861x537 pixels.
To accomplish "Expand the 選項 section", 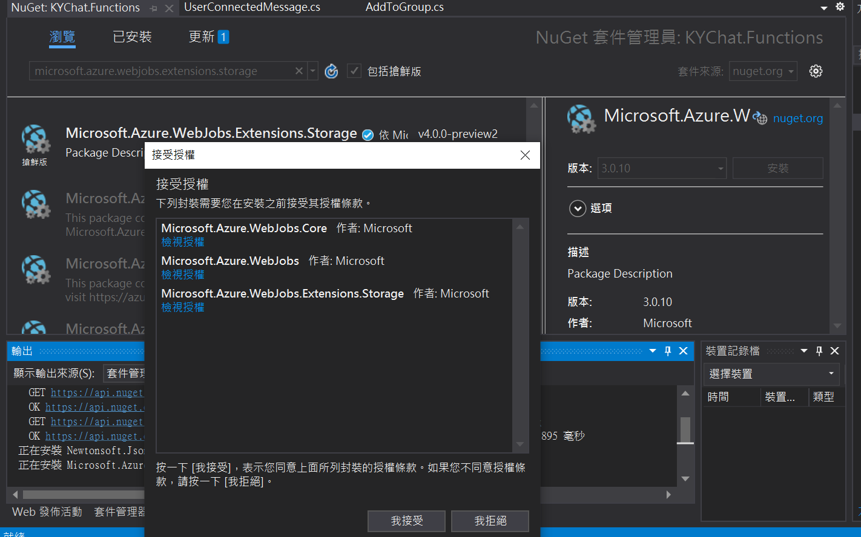I will pos(578,208).
